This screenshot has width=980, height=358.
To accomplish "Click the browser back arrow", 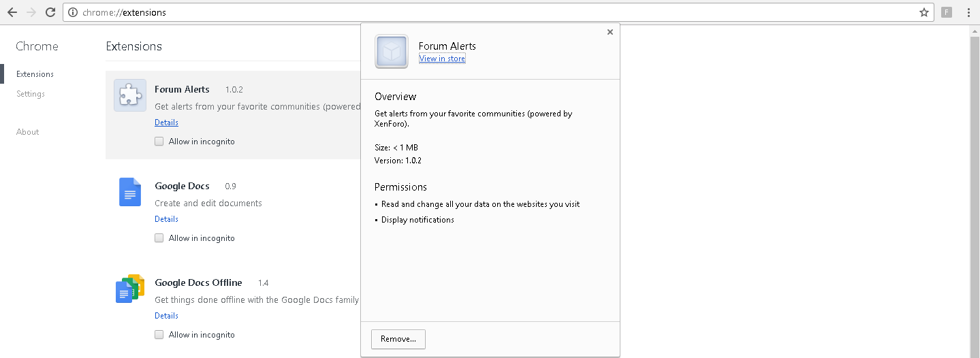I will click(12, 12).
